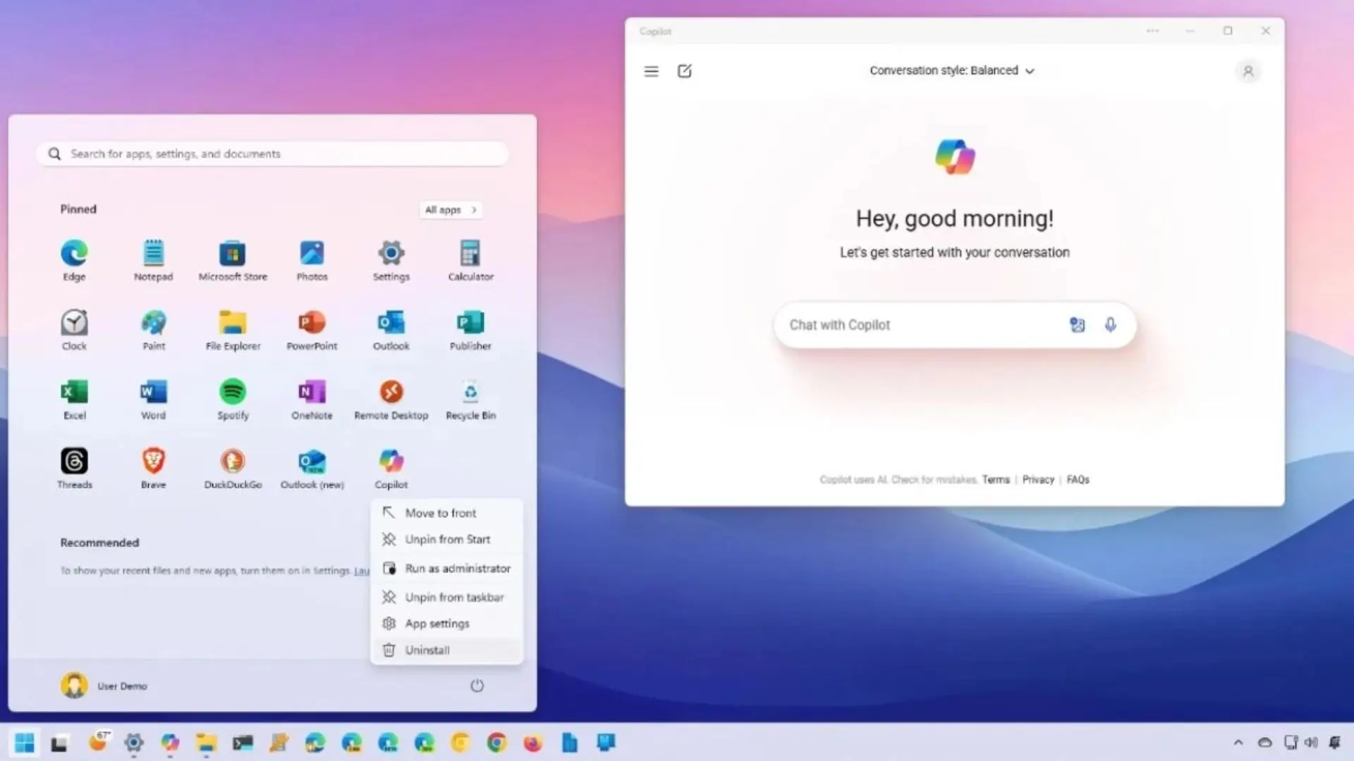This screenshot has height=761, width=1354.
Task: Launch DuckDuckGo browser
Action: click(x=233, y=463)
